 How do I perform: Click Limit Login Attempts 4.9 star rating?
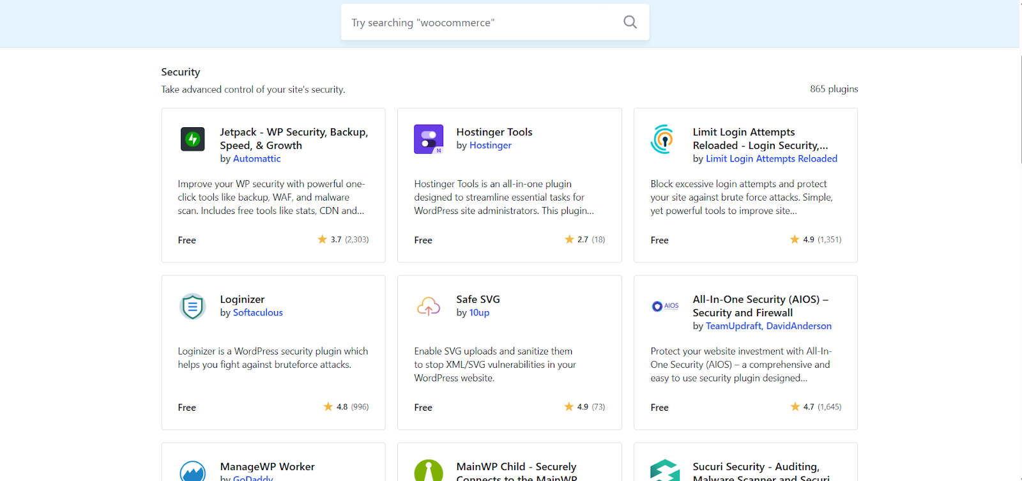(x=816, y=240)
